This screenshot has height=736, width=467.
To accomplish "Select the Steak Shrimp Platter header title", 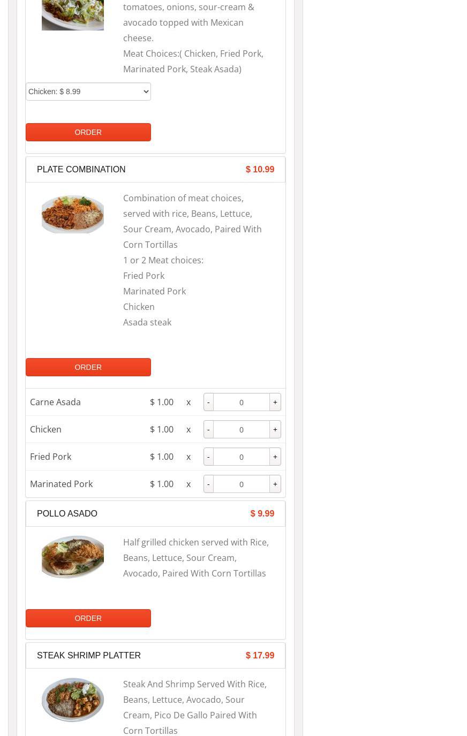I will click(89, 655).
